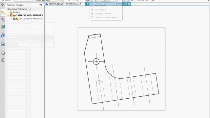210x118 pixels.
Task: Select the circle center mark in drawing
Action: pos(96,62)
